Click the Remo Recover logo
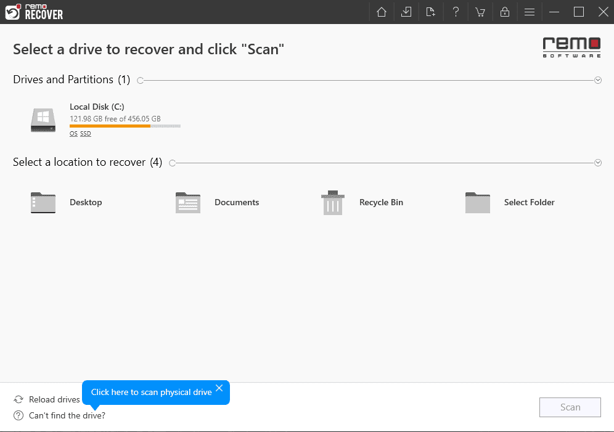This screenshot has height=432, width=614. click(x=34, y=12)
